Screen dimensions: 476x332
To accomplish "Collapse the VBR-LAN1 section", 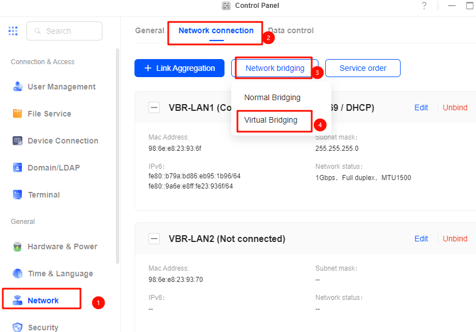I will [154, 107].
